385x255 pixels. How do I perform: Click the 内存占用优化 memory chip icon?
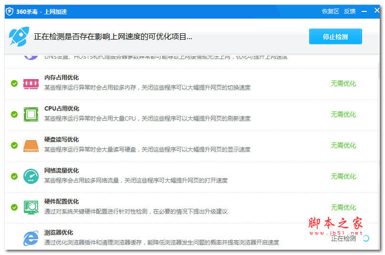tap(31, 83)
